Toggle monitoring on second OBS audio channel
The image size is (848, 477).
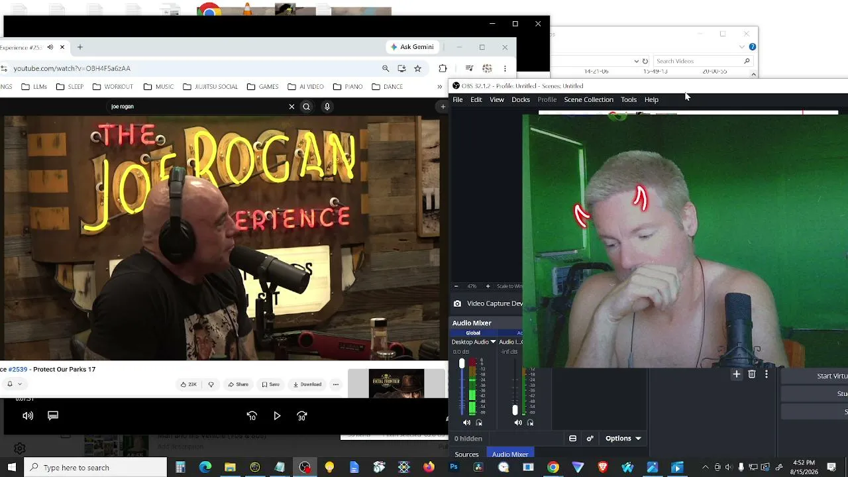click(x=530, y=423)
